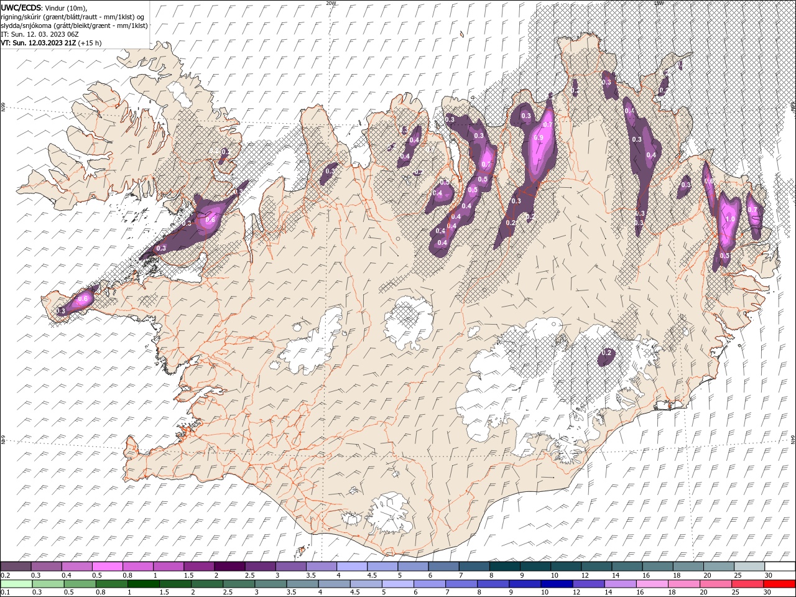The height and width of the screenshot is (597, 796).
Task: Click the "rigning/skúrir" legend description line
Action: pyautogui.click(x=72, y=17)
